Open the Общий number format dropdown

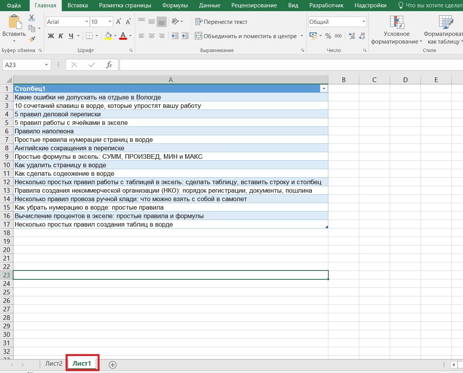(x=363, y=22)
